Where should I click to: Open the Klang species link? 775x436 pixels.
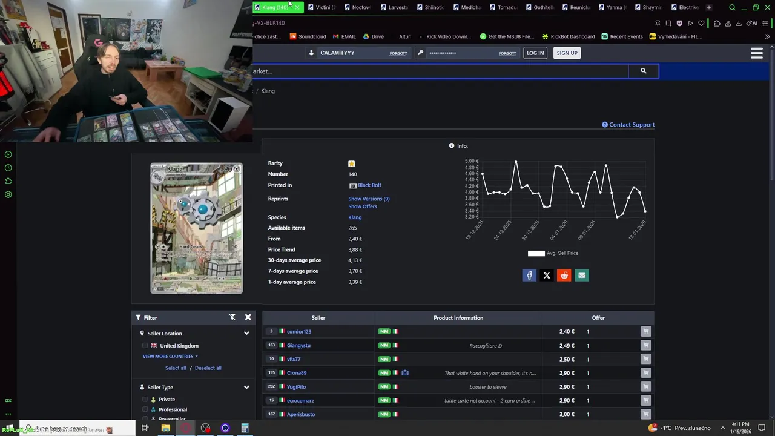355,217
